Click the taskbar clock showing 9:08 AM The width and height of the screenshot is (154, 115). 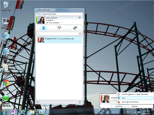coord(146,112)
